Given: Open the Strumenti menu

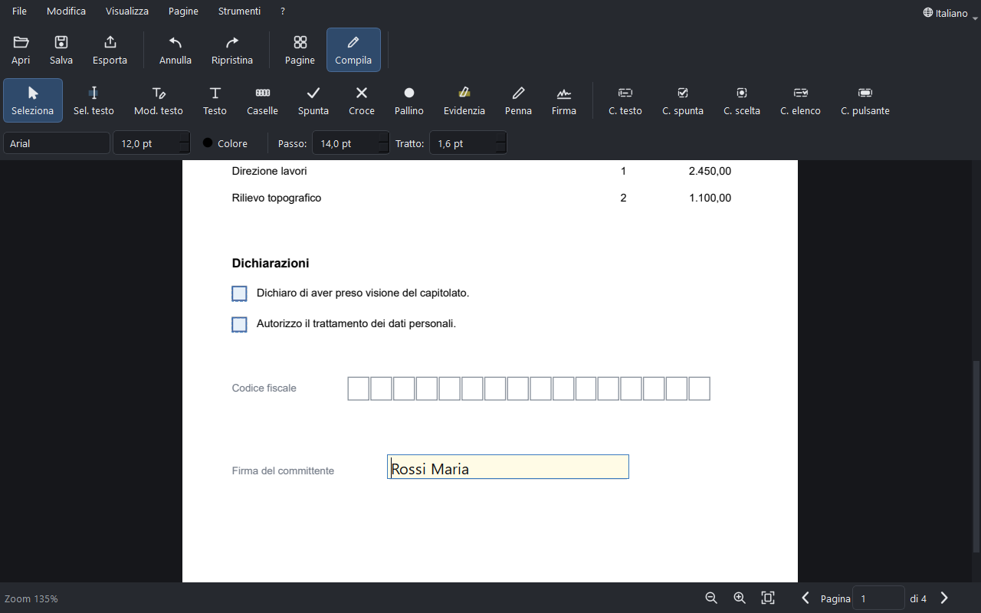Looking at the screenshot, I should [239, 11].
